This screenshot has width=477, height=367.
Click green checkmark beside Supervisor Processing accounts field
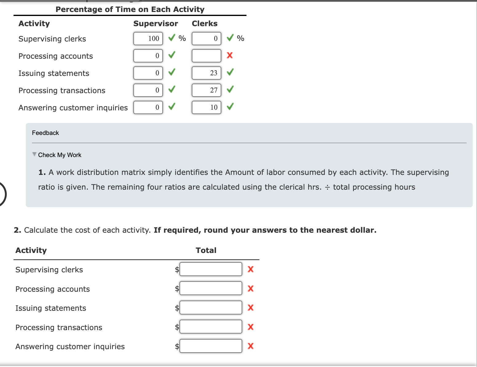coord(172,55)
